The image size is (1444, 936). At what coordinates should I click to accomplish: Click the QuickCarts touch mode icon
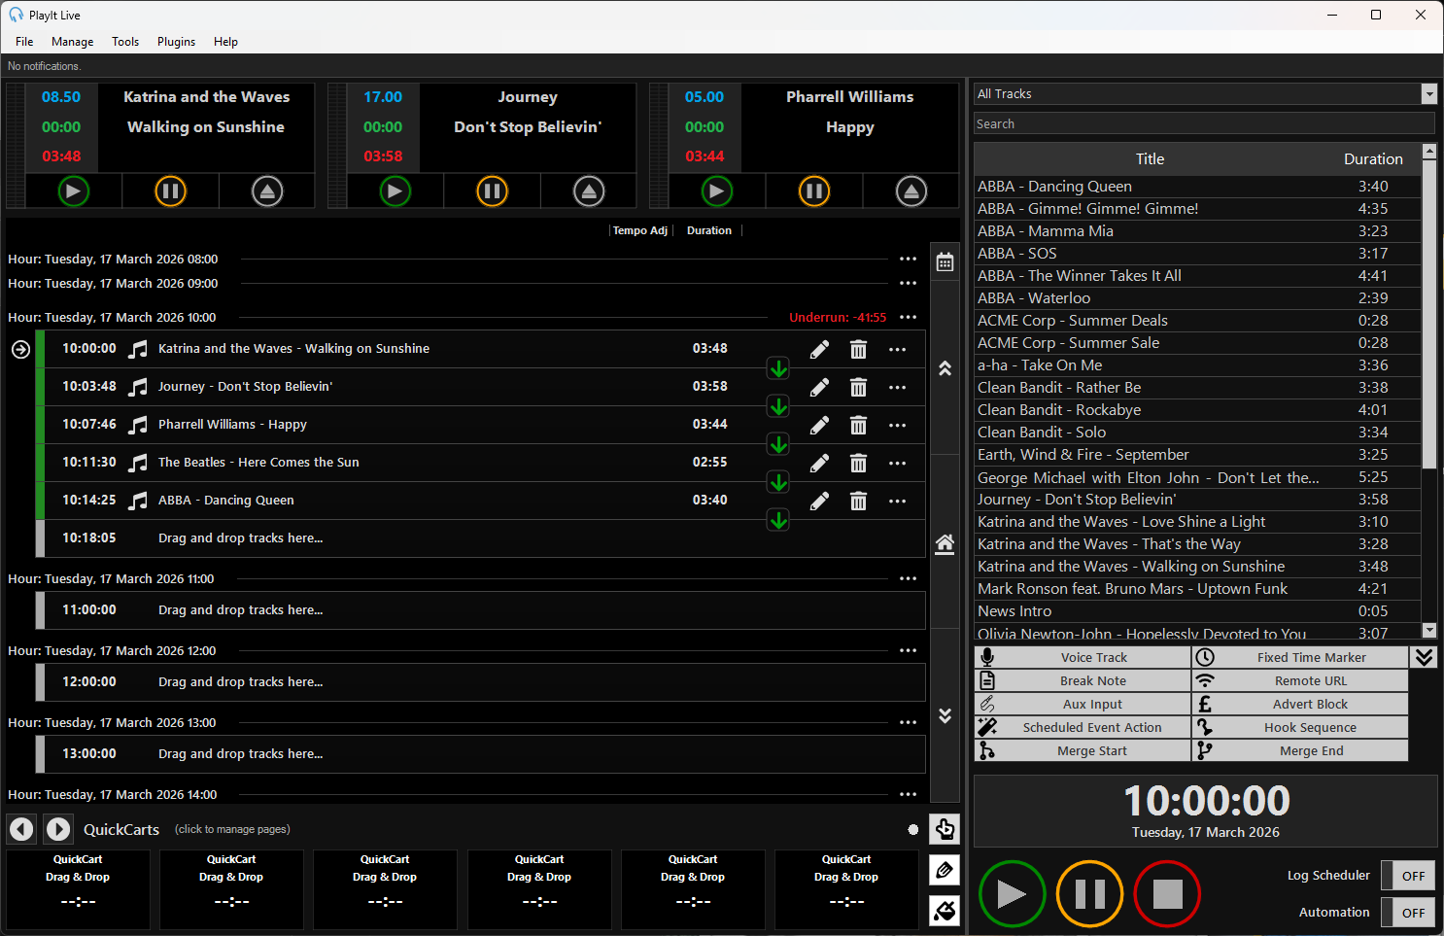(945, 829)
